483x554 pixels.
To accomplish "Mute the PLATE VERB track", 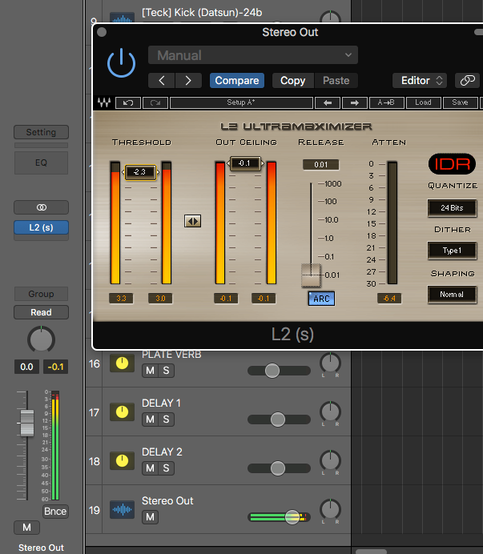I will 150,371.
